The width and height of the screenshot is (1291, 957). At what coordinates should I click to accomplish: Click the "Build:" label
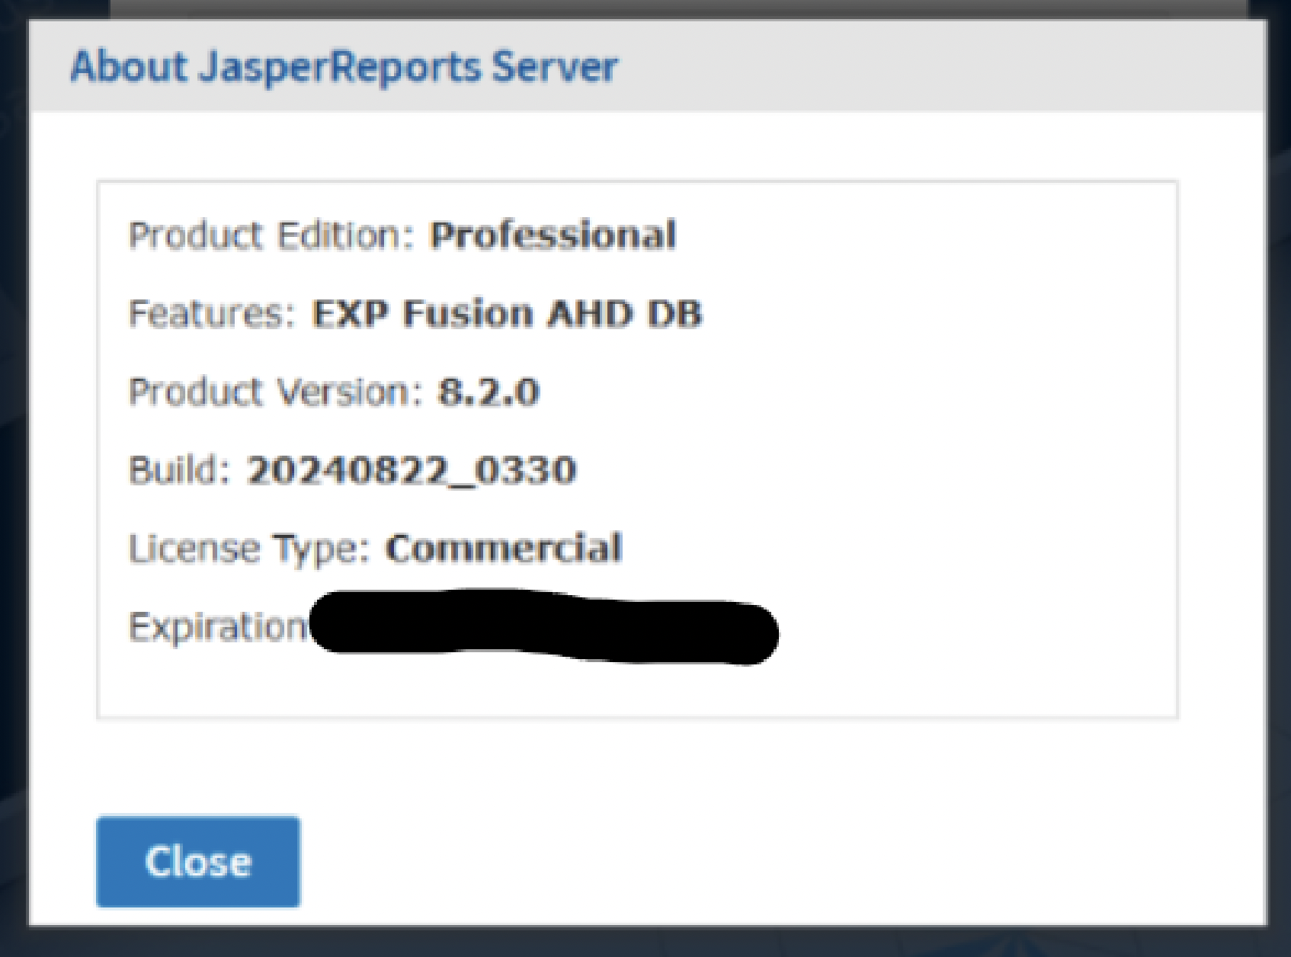179,470
